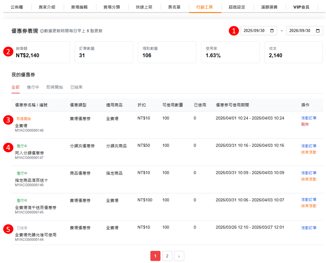Screen dimensions: 326x263
Task: Open the 銷售額 stats card
Action: pos(41,52)
